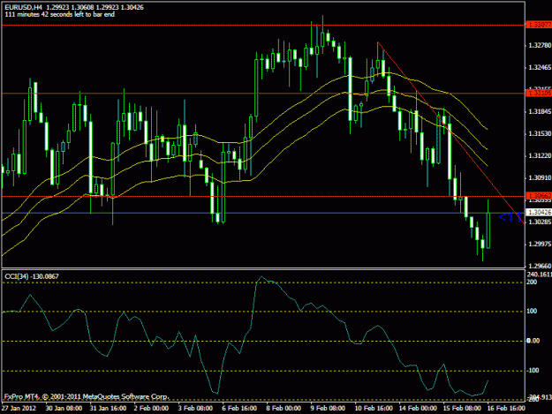Click the 15 Feb 08:00 time label
Viewport: 552px width, 414px height.
point(462,408)
